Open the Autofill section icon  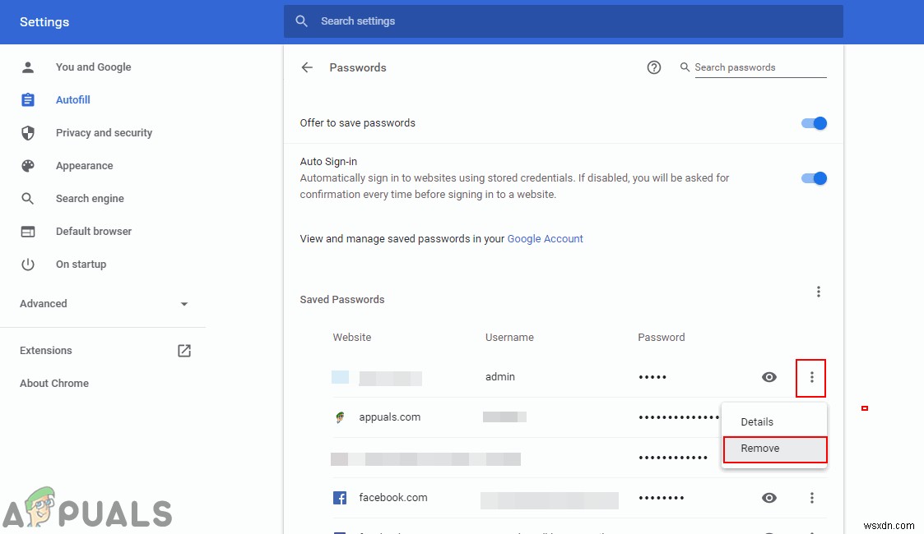(29, 99)
